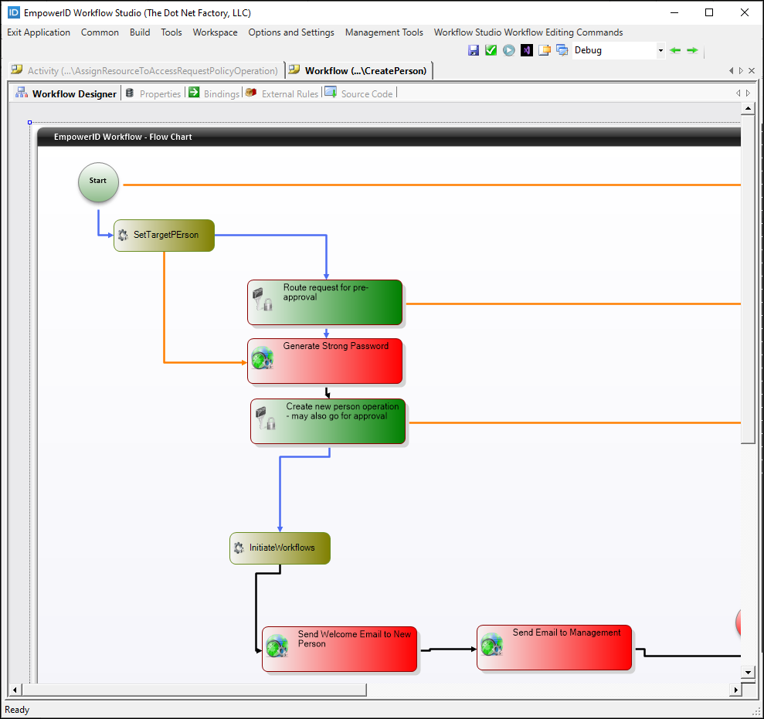Click the cascade windows toolbar icon
764x719 pixels.
pos(561,49)
